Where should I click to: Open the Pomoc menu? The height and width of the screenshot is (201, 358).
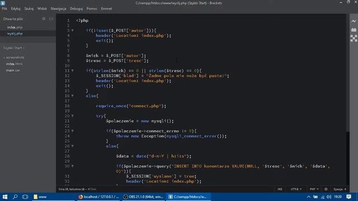(92, 9)
